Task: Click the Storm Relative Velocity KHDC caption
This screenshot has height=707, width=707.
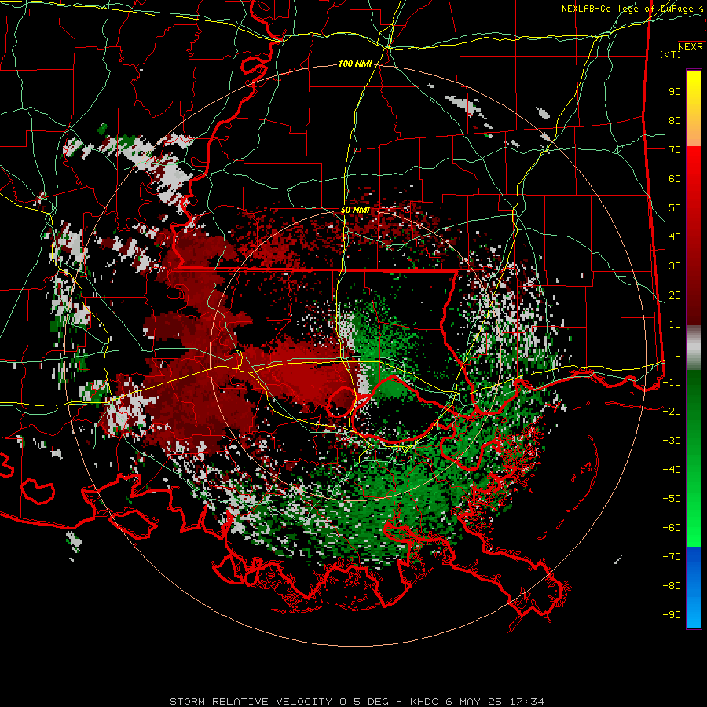Action: click(x=357, y=702)
